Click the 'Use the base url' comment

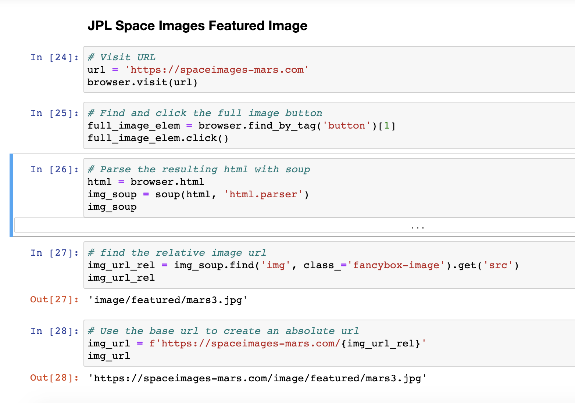tap(223, 331)
